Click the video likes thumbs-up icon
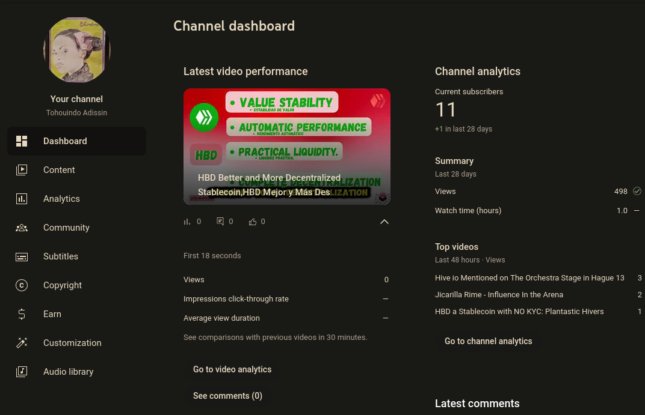The width and height of the screenshot is (645, 415). tap(253, 222)
